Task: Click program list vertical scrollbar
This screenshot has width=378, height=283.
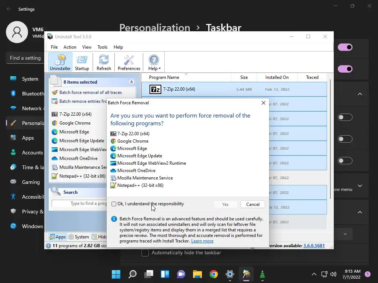Action: 330,139
